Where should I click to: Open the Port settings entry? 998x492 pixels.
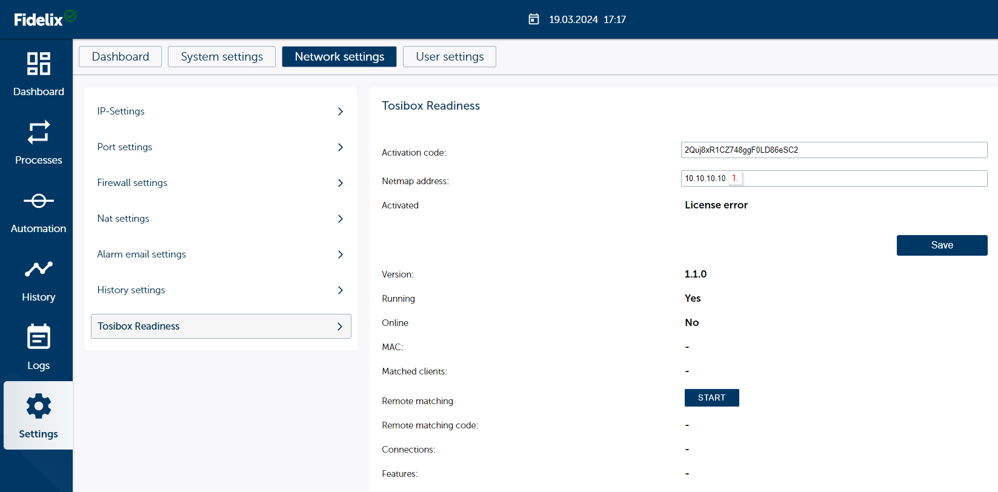coord(221,147)
